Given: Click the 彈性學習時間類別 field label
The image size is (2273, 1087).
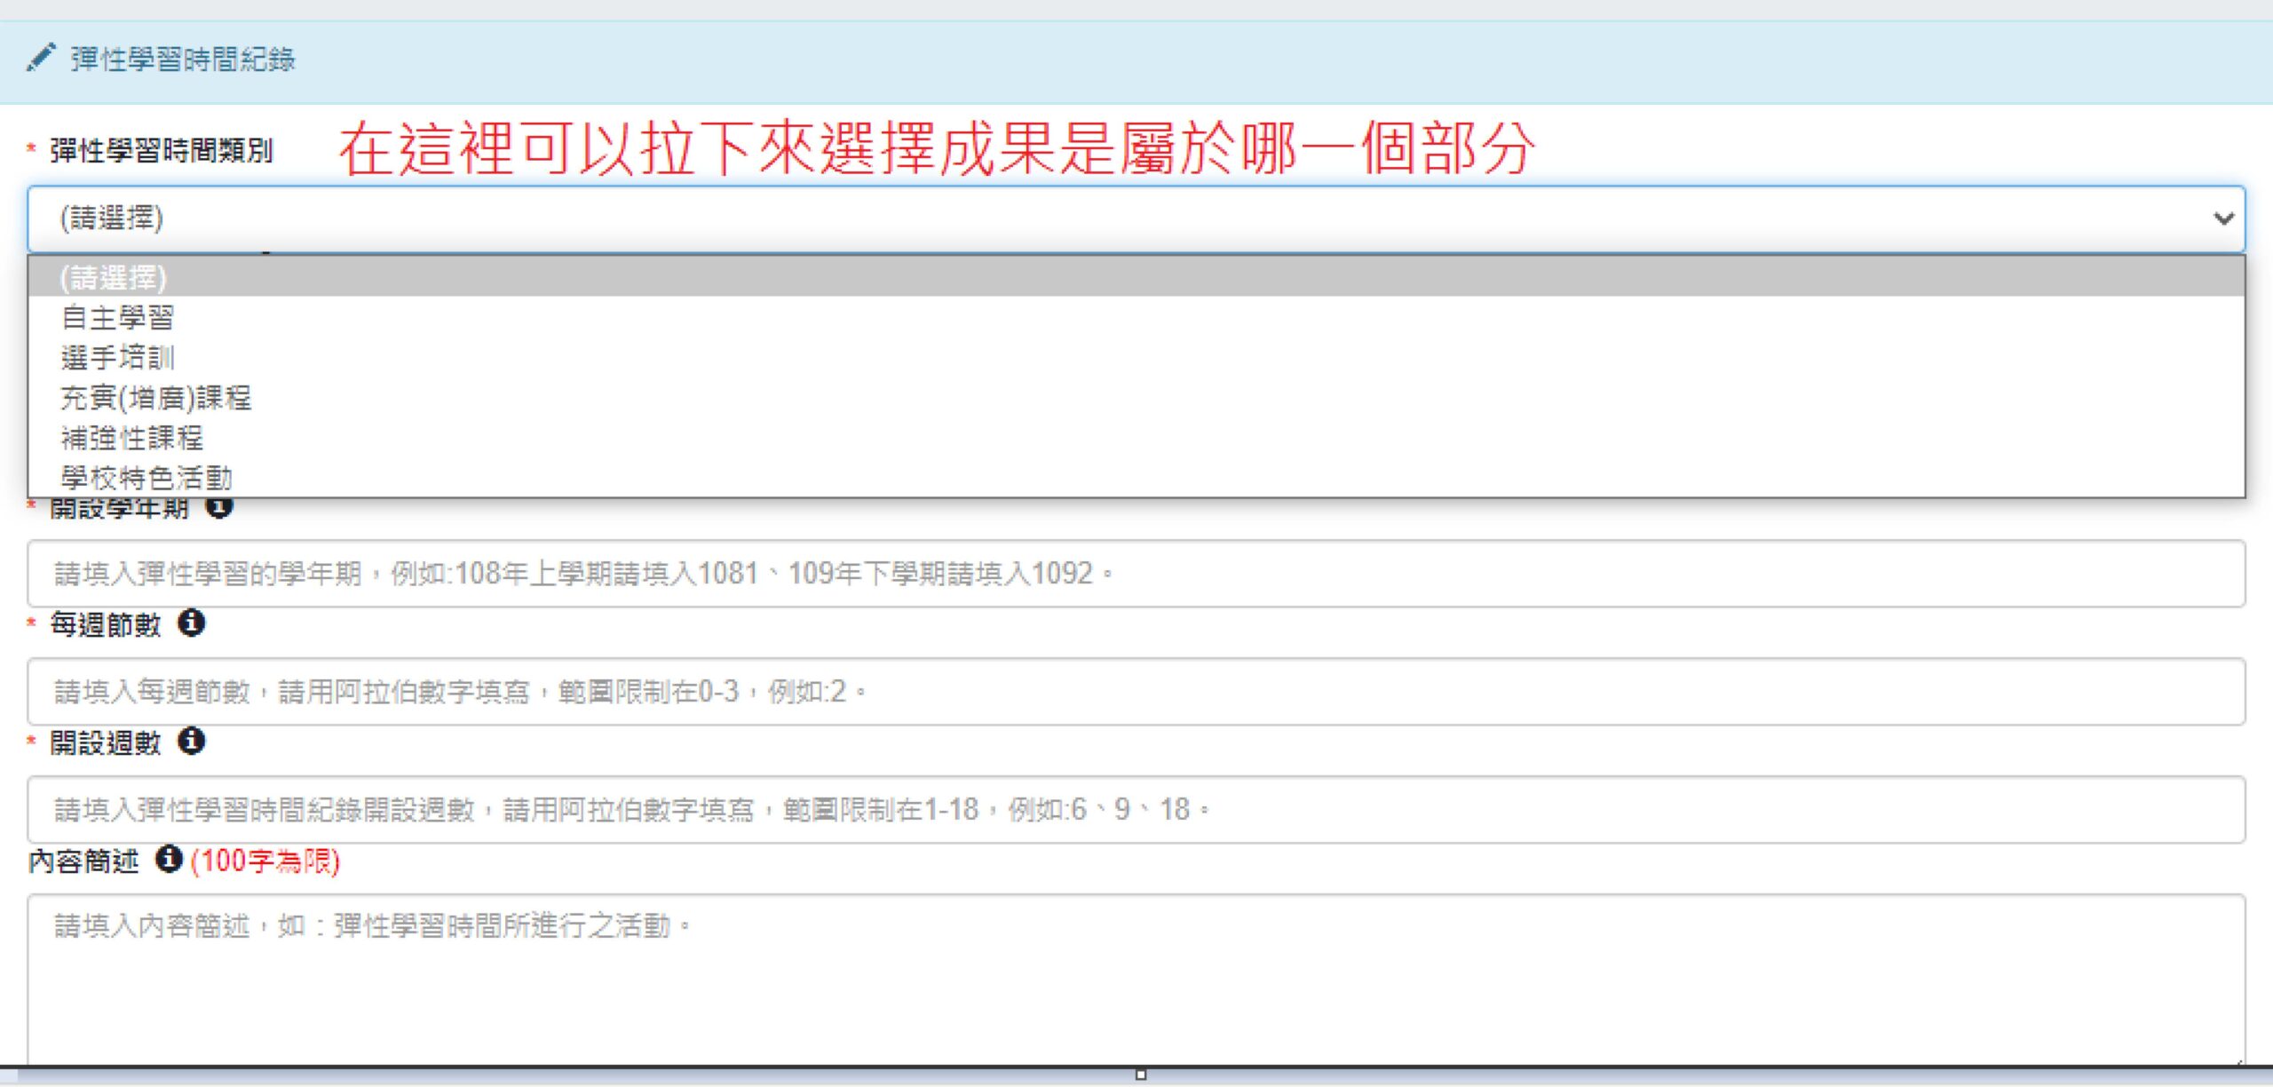Looking at the screenshot, I should pyautogui.click(x=161, y=150).
